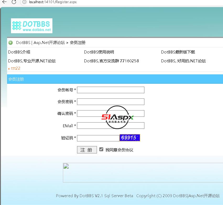
Task: Reload the page with refresh icon
Action: (14, 2)
